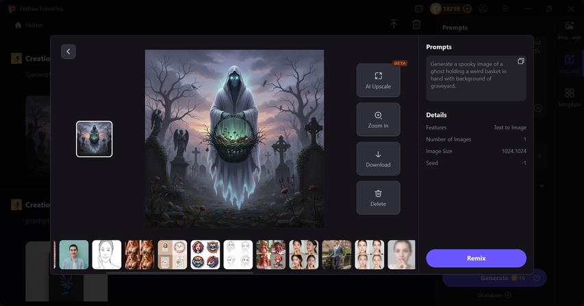Download the generated ghost image
This screenshot has height=306, width=584.
pos(378,158)
